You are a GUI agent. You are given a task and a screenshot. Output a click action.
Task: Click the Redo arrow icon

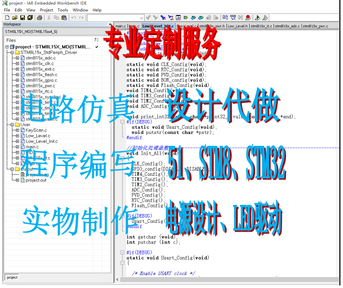(x=81, y=18)
